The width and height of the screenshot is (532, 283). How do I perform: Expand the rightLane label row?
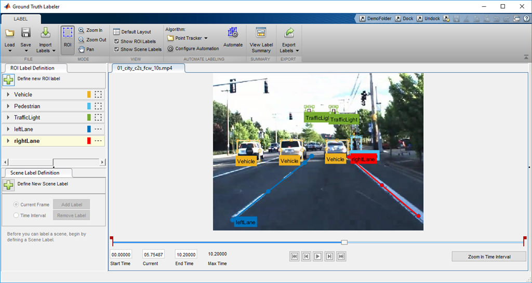point(8,141)
